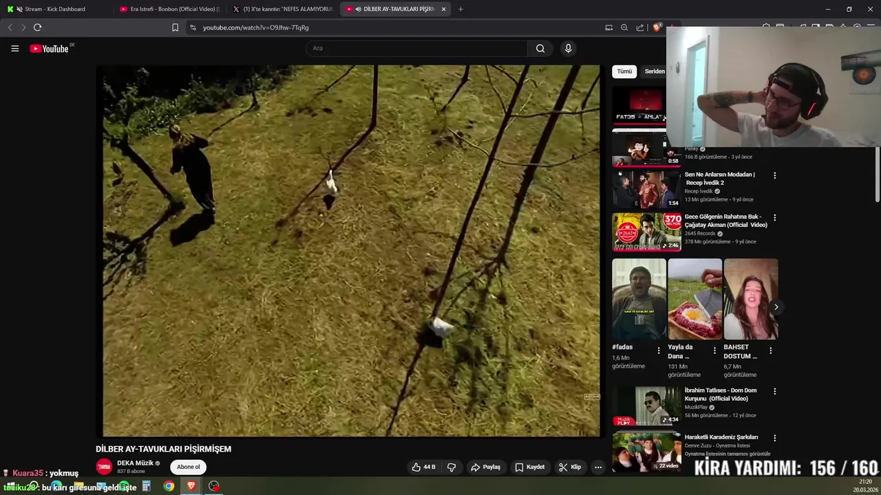Like the video with thumbs up
The width and height of the screenshot is (881, 495).
tap(424, 467)
